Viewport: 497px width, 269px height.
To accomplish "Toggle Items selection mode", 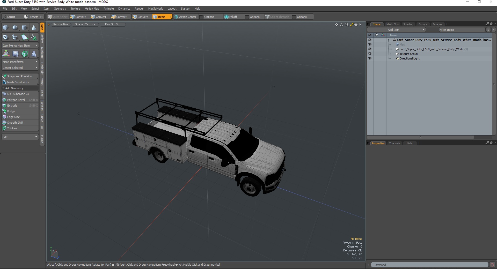I will (x=162, y=17).
